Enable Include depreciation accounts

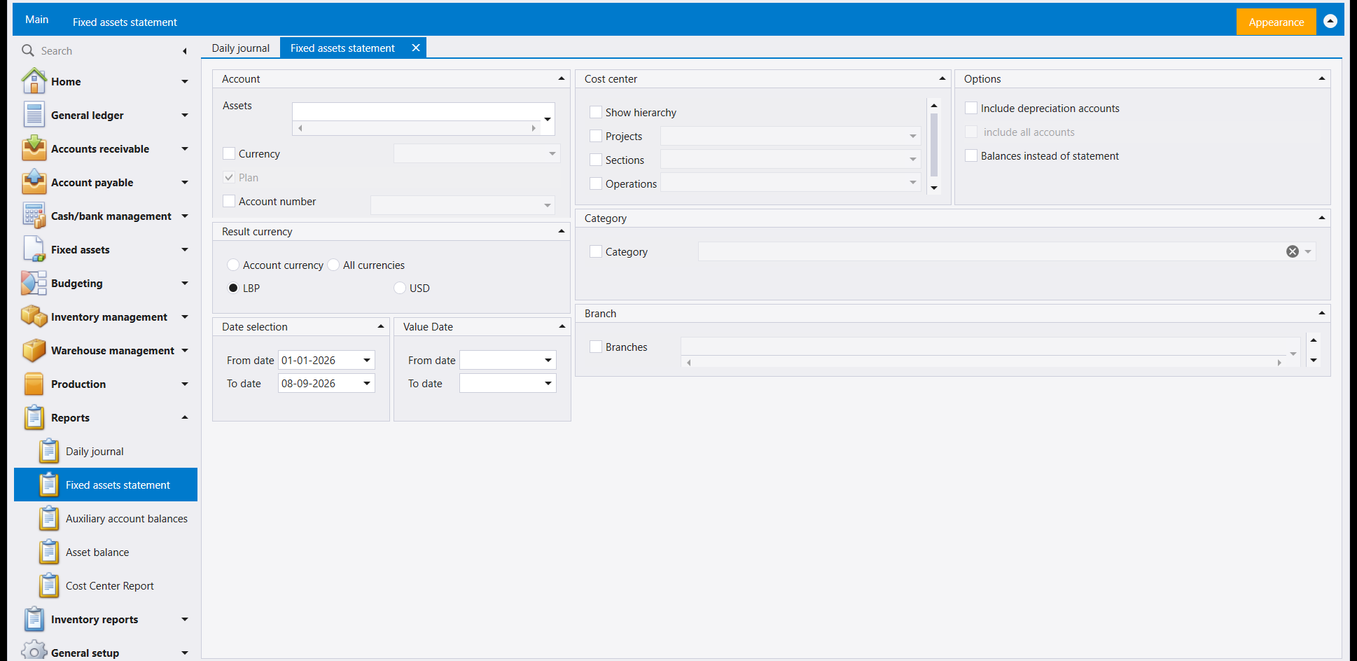(x=971, y=108)
